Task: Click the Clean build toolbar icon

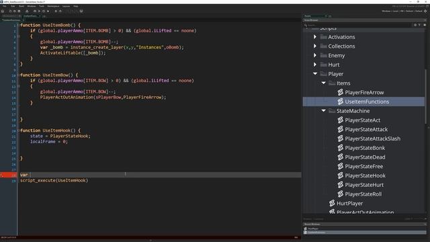Action: [48, 11]
